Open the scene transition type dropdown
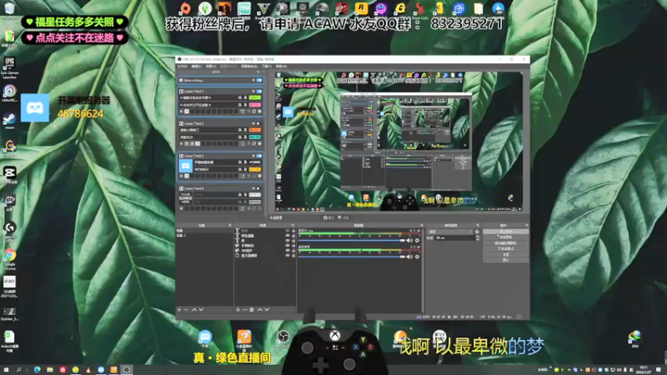The width and height of the screenshot is (667, 375). tap(450, 232)
